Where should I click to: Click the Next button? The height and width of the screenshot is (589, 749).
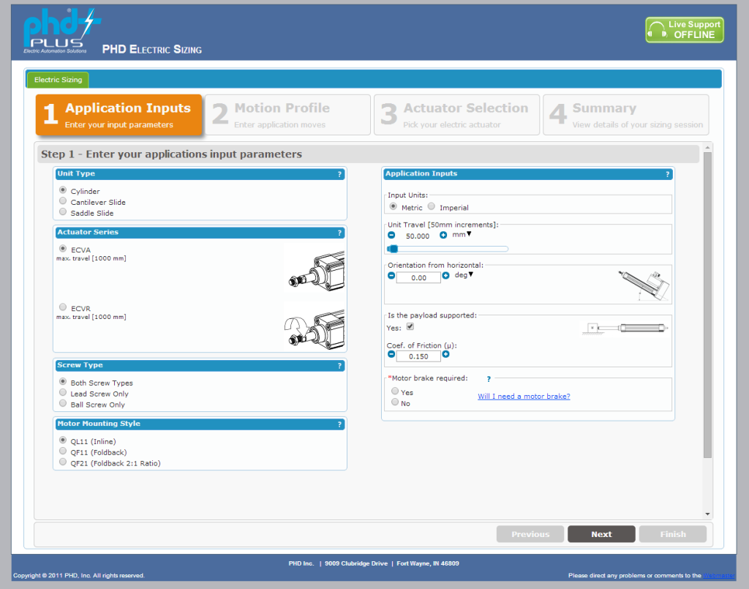(x=601, y=533)
